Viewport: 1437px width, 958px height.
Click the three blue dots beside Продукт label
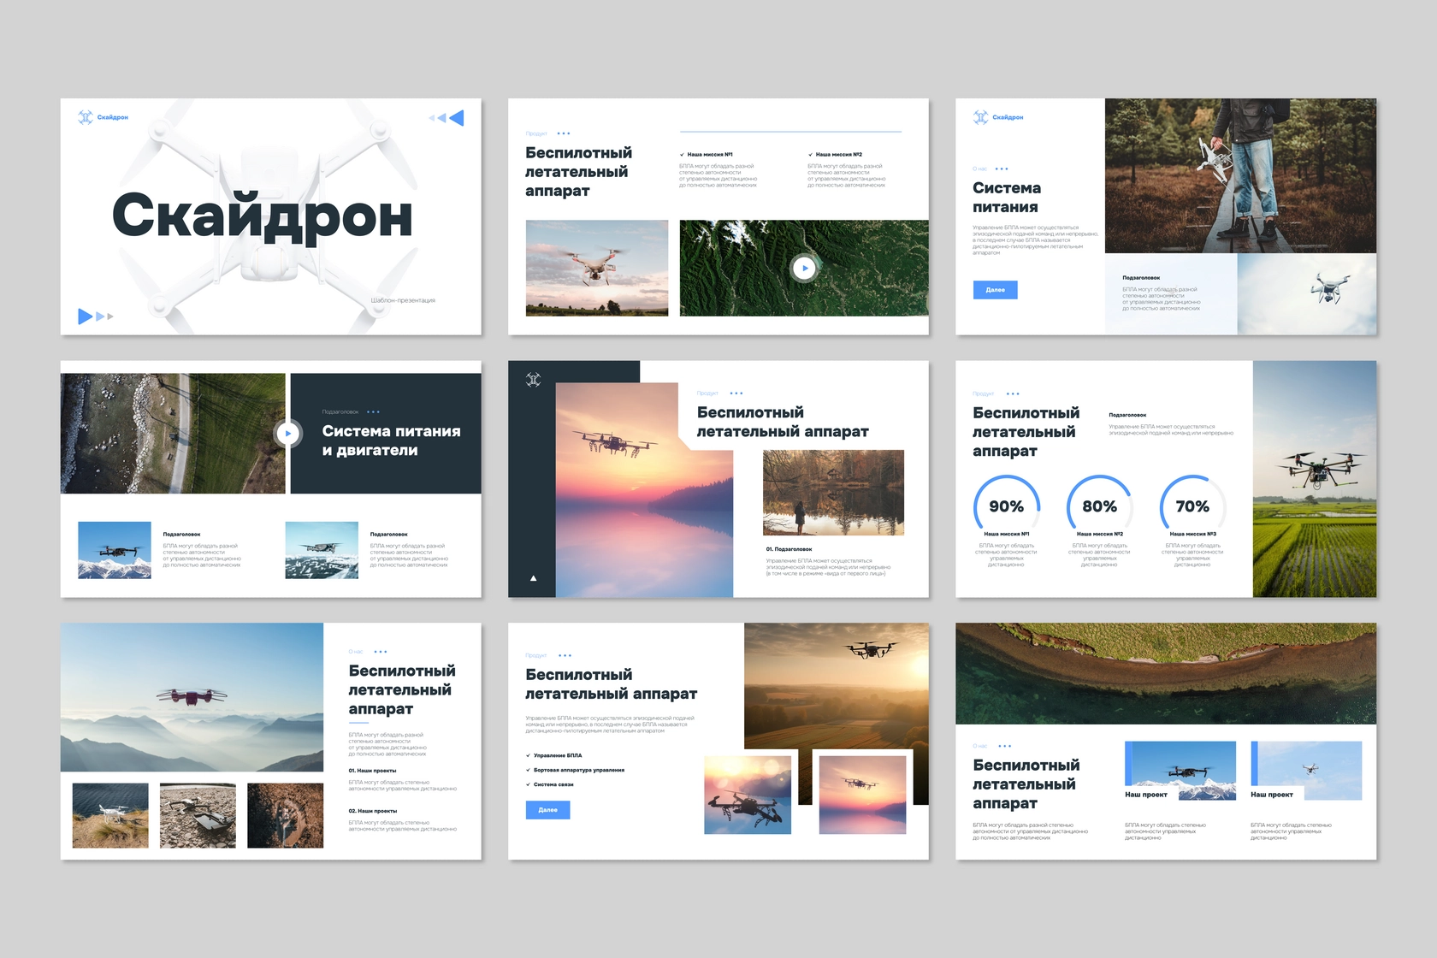tap(565, 133)
